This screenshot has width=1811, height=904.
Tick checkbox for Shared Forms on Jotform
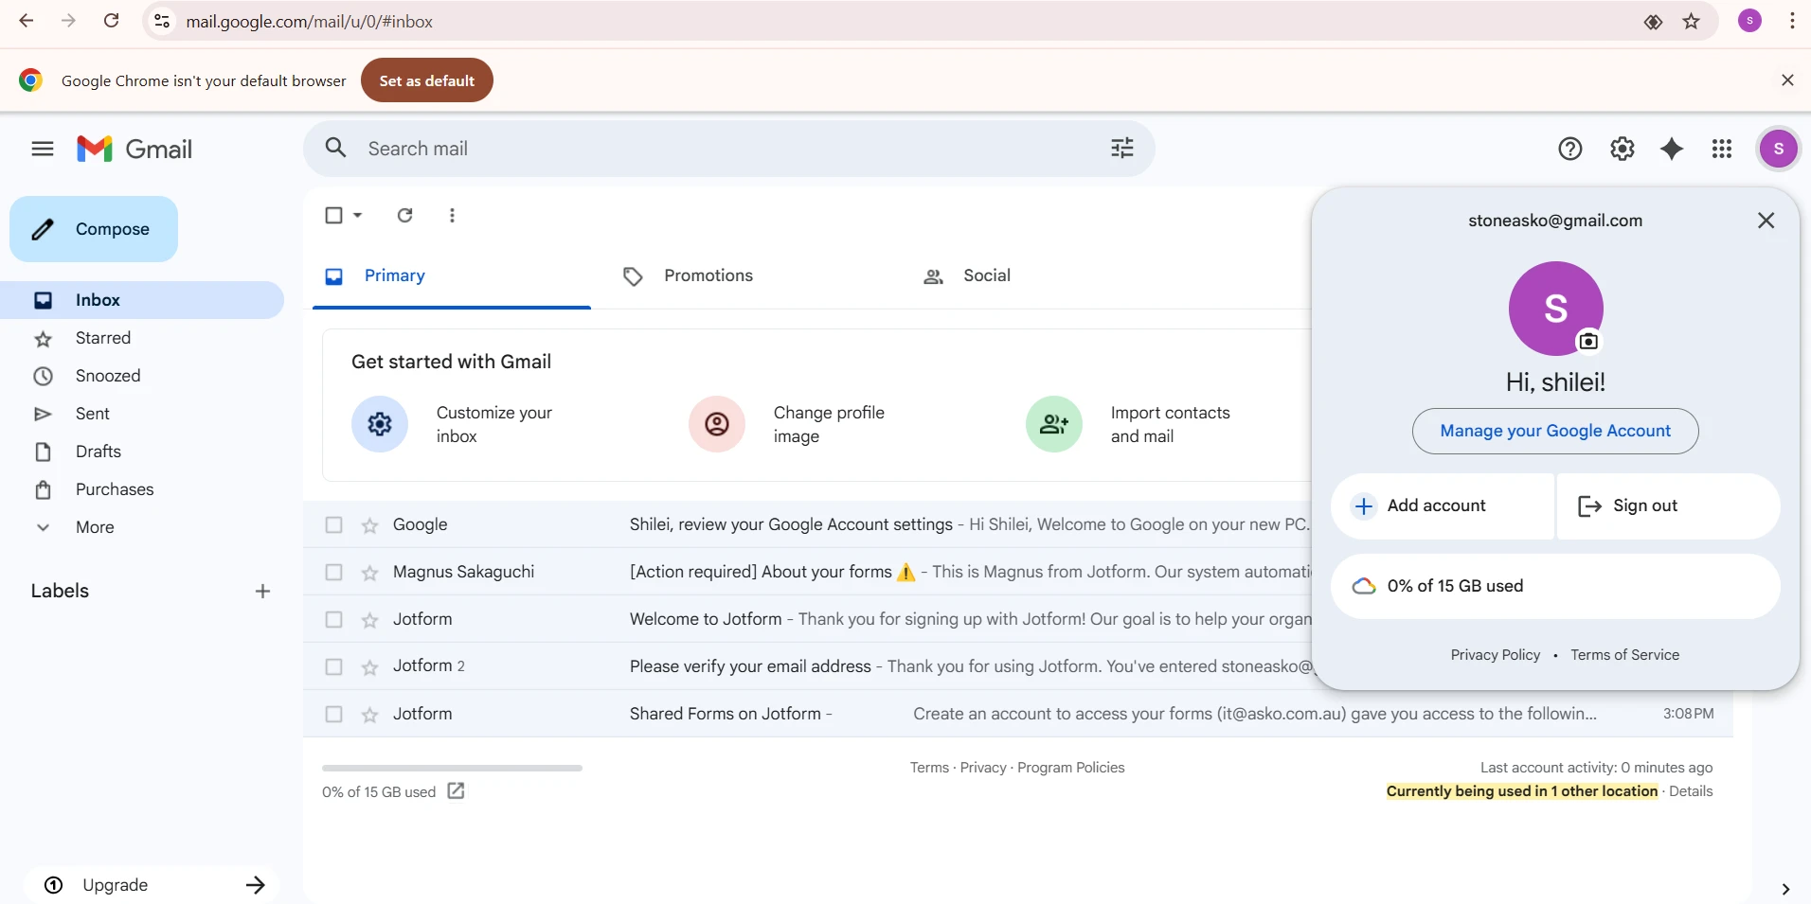(333, 714)
